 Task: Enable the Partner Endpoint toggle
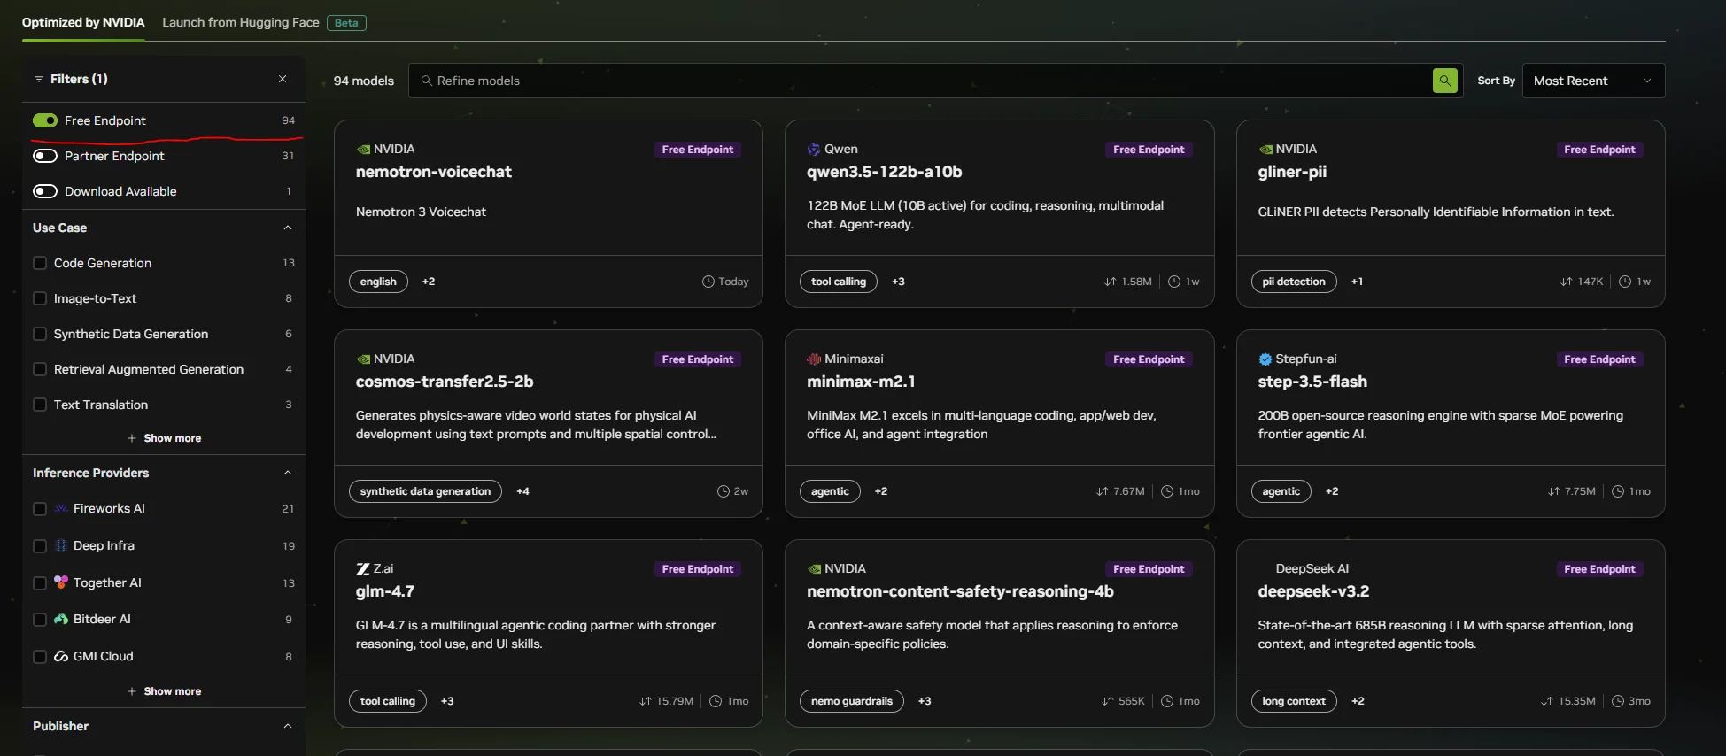tap(45, 156)
